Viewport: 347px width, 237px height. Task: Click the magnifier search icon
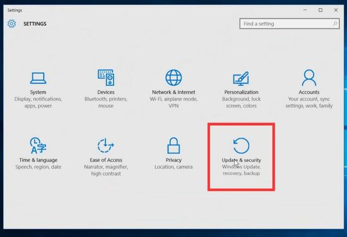(335, 23)
